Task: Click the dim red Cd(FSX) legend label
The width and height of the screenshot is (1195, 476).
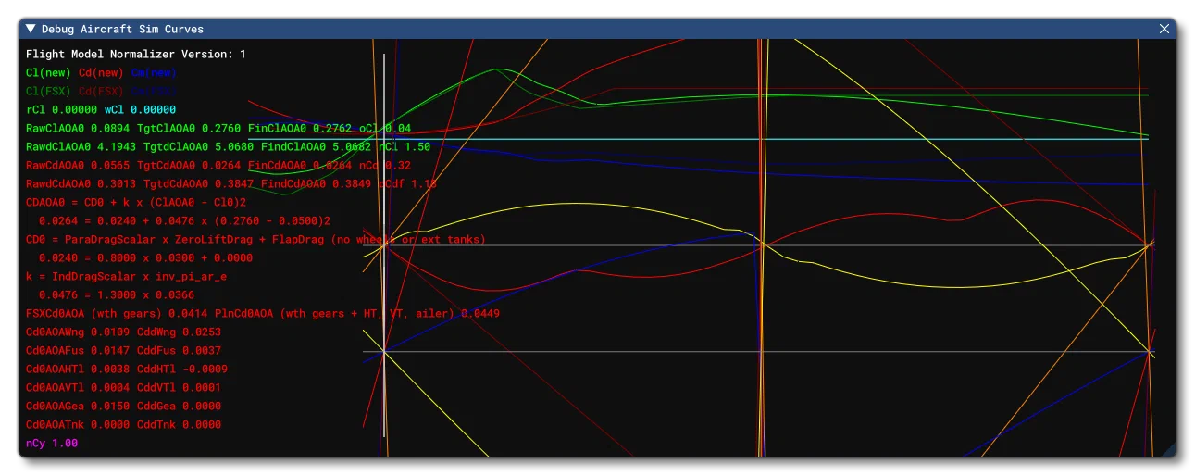Action: pos(101,91)
